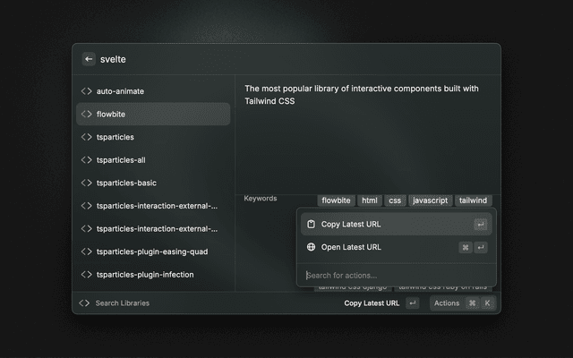
Task: Click the tailwind keyword tag
Action: click(475, 200)
